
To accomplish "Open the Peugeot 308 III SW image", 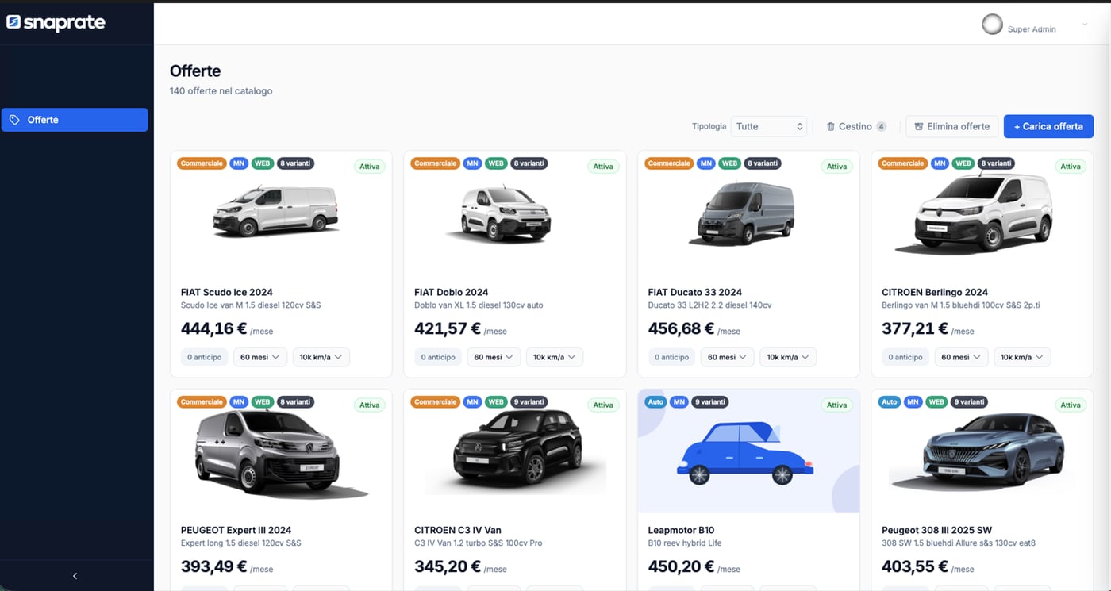I will click(982, 452).
